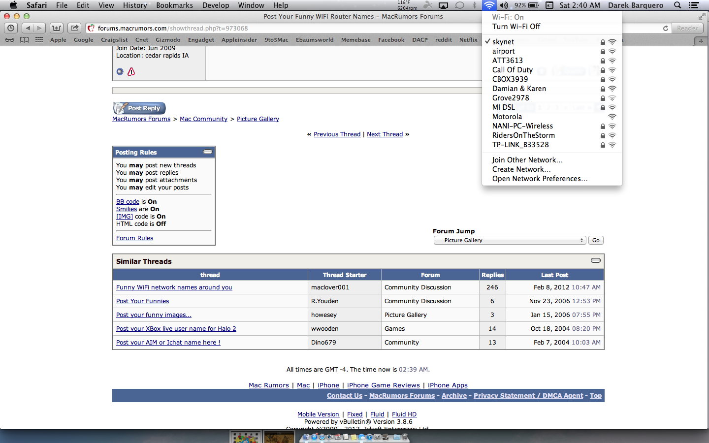Click the Fluid HD link
The width and height of the screenshot is (709, 443).
pos(404,414)
